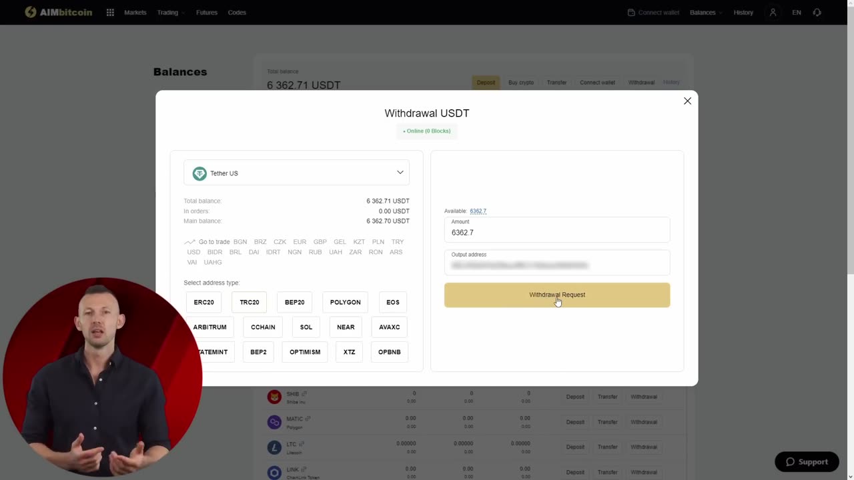Click the Deposit button near total balance
Image resolution: width=854 pixels, height=480 pixels.
pyautogui.click(x=486, y=82)
